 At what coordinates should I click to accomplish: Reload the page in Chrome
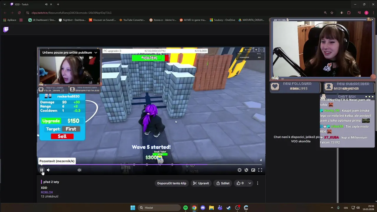[19, 13]
